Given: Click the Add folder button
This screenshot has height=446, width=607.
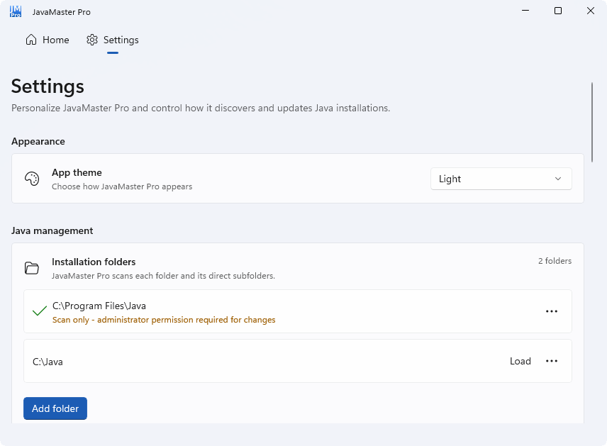Looking at the screenshot, I should click(x=55, y=408).
